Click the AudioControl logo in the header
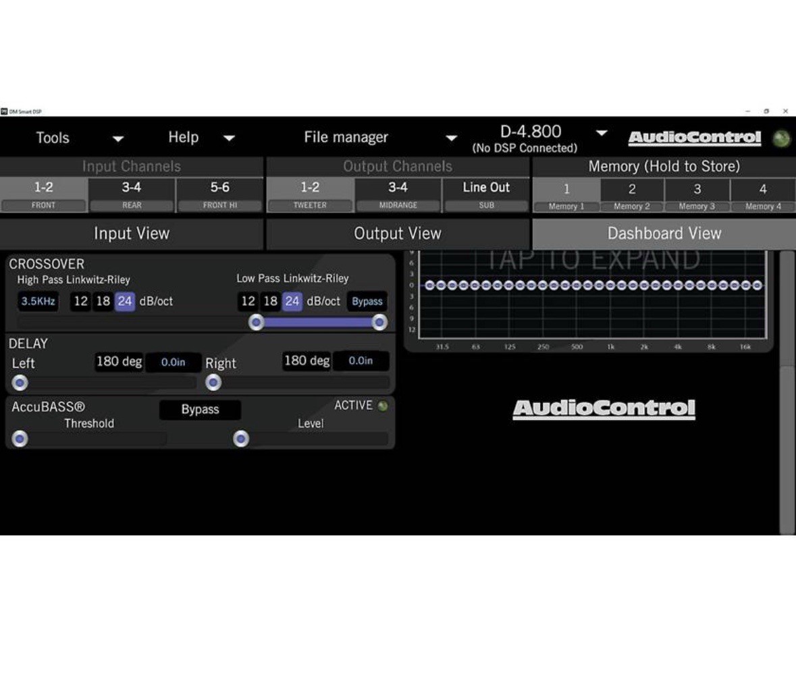 click(x=695, y=138)
